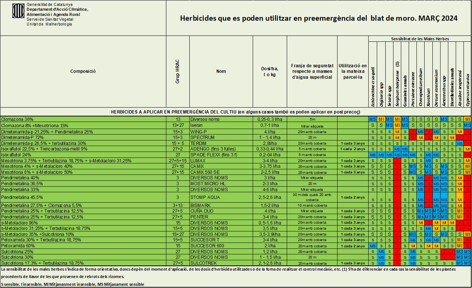Click the Isoxaflutol 24% composition cell
This screenshot has height=288, width=472.
point(83,155)
